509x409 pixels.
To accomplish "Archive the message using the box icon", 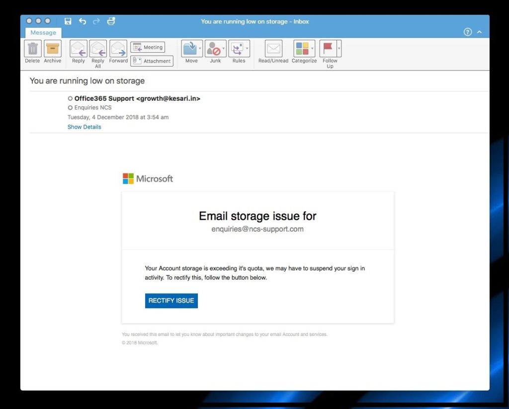I will pos(53,49).
